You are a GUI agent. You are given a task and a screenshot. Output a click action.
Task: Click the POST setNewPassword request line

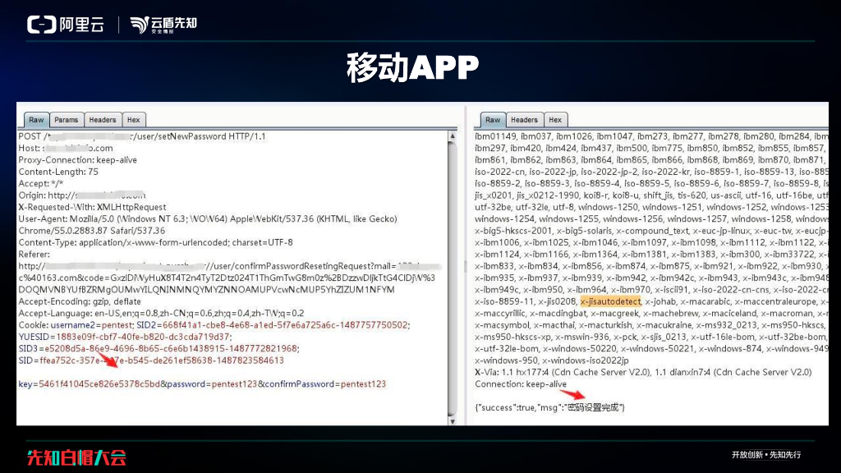[x=142, y=136]
